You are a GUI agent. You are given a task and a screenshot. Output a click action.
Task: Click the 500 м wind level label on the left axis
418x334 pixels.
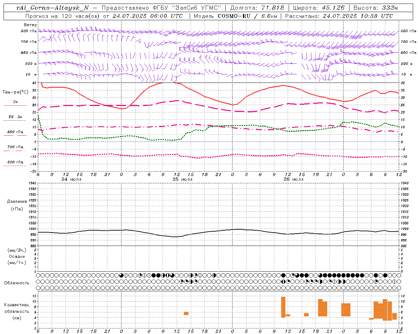[x=31, y=64]
